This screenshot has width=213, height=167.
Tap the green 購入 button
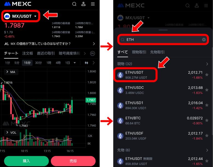click(x=26, y=161)
